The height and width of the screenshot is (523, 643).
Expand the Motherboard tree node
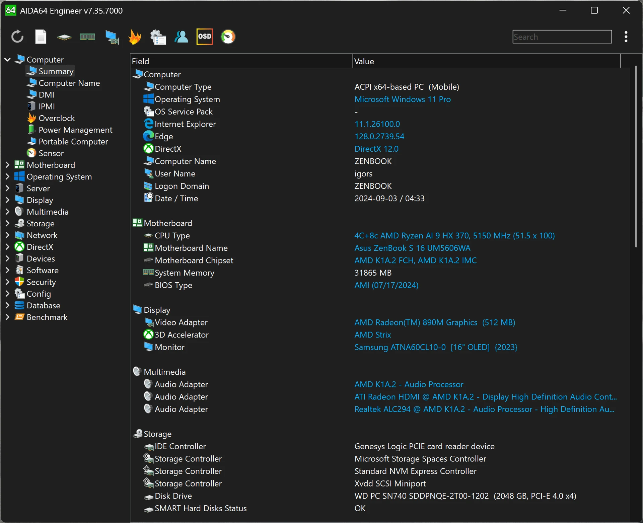[x=7, y=165]
